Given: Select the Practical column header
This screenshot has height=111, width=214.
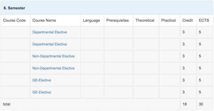Looking at the screenshot, I should pos(168,20).
